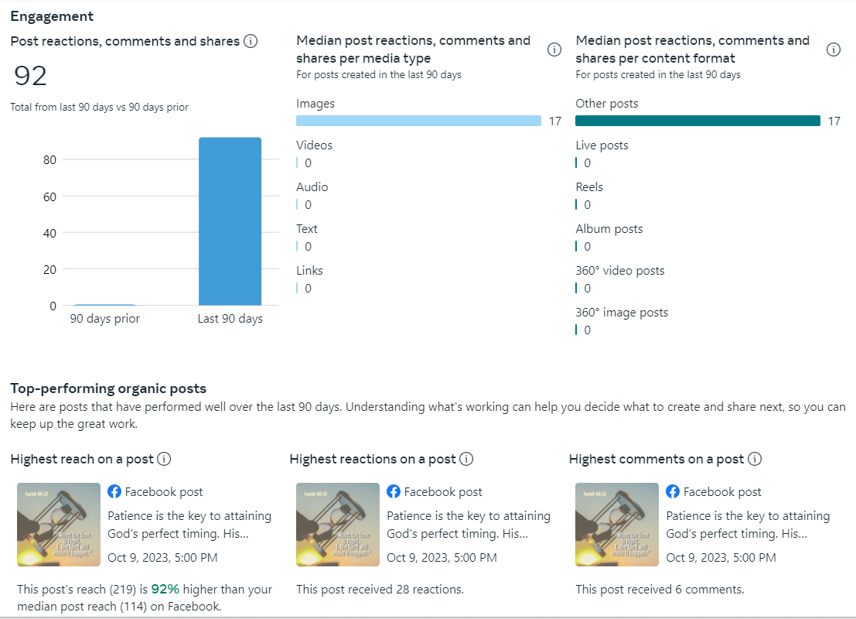Select the Last 90 days bar in chart
This screenshot has height=619, width=856.
230,221
